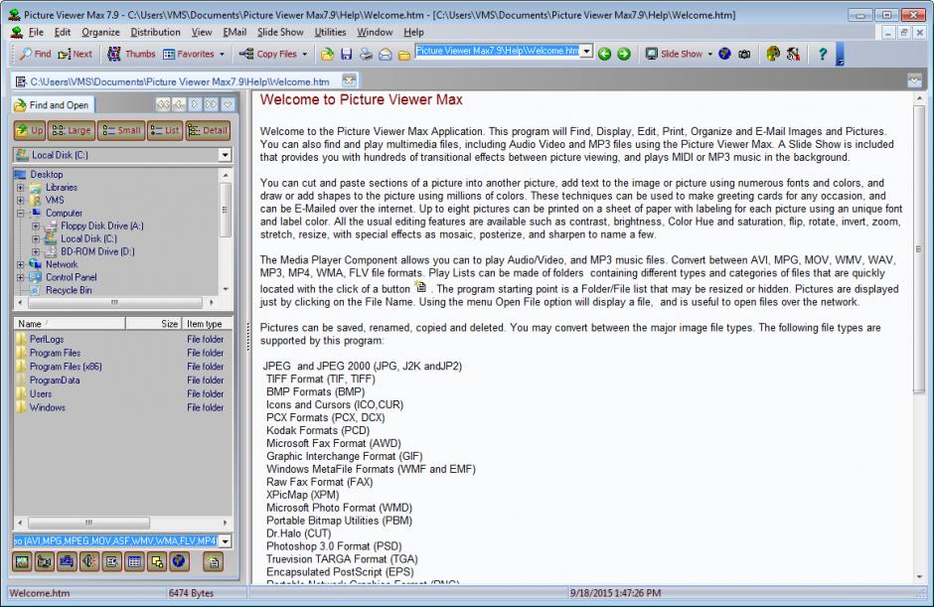Open the Copy Files dropdown arrow
Image resolution: width=934 pixels, height=607 pixels.
click(304, 55)
